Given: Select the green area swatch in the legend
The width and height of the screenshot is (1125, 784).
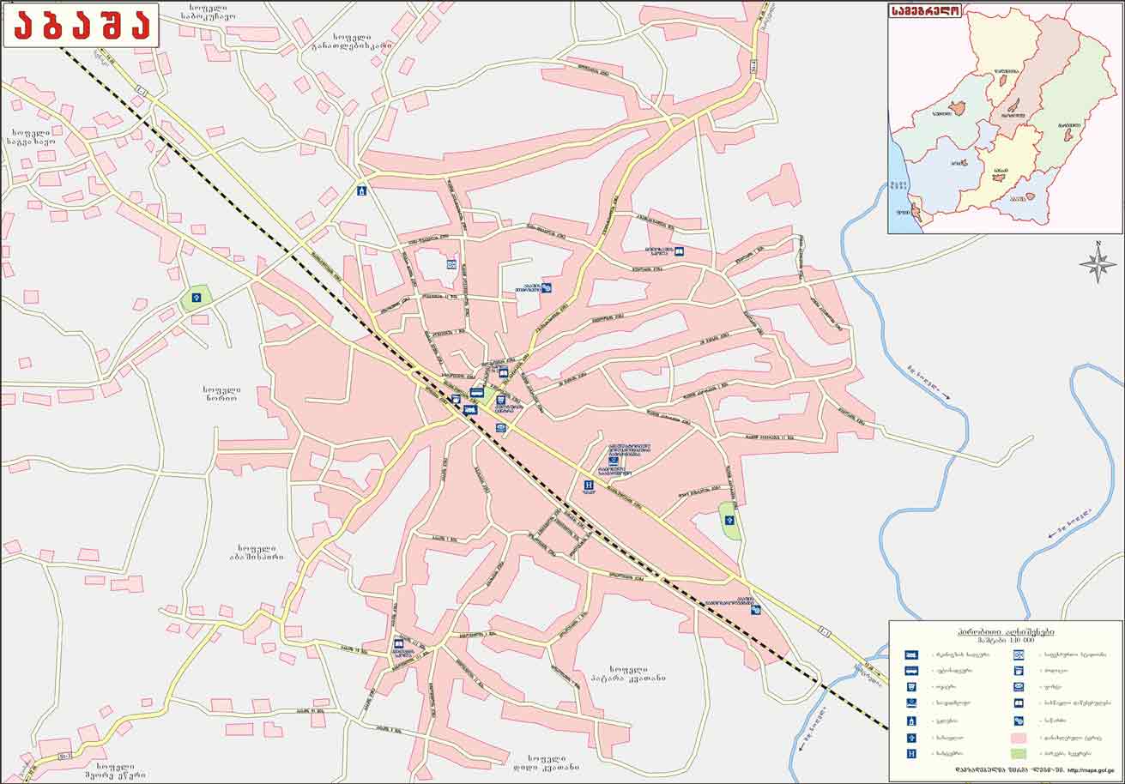Looking at the screenshot, I should 1019,753.
